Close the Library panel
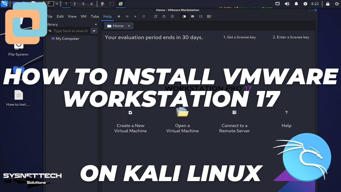This screenshot has width=341, height=192. pyautogui.click(x=96, y=24)
